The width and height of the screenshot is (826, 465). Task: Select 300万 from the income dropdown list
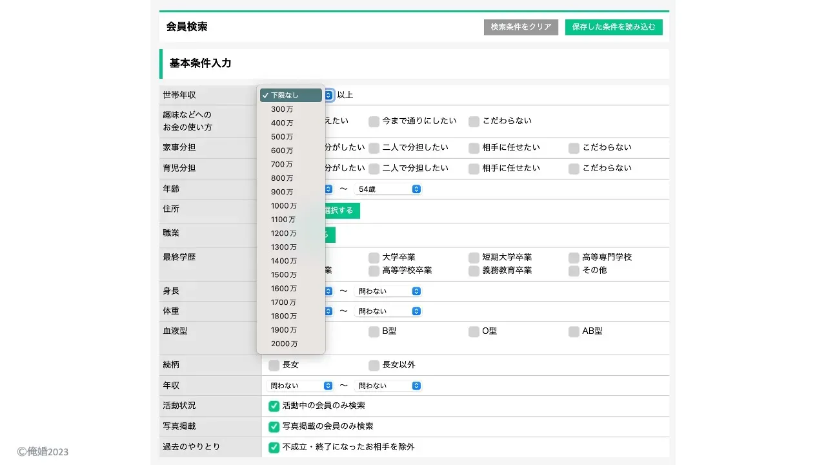click(x=291, y=109)
